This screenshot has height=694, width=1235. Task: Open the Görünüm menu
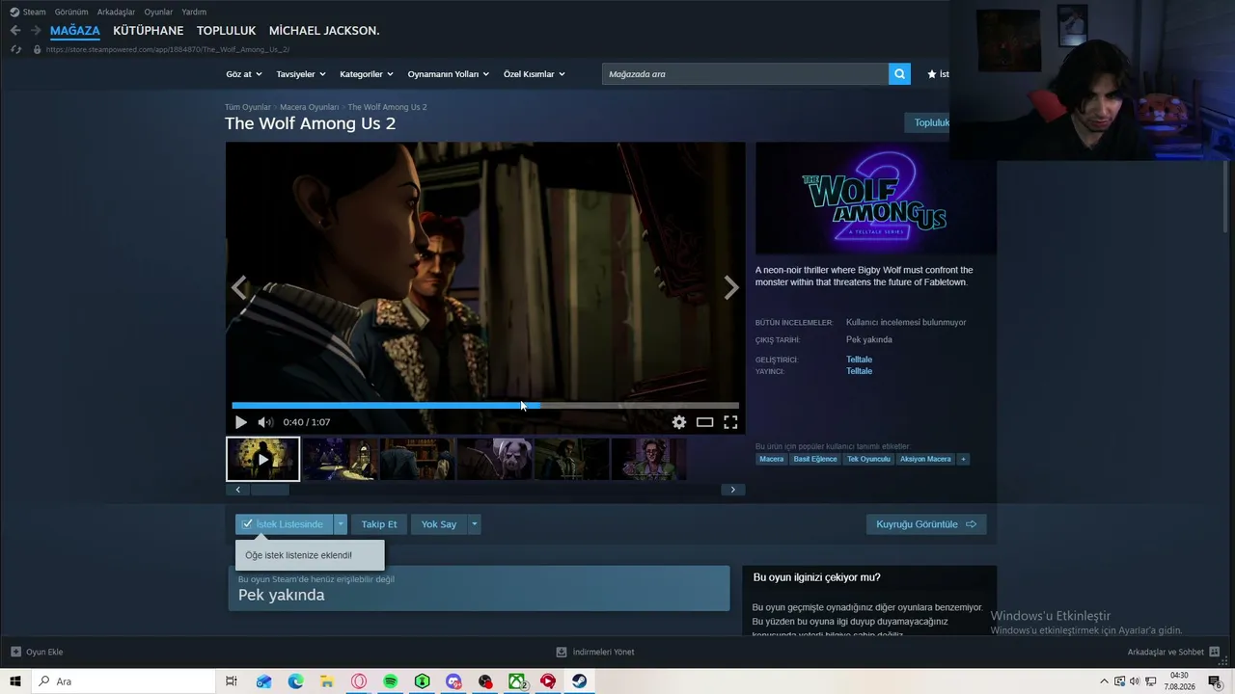pyautogui.click(x=71, y=12)
